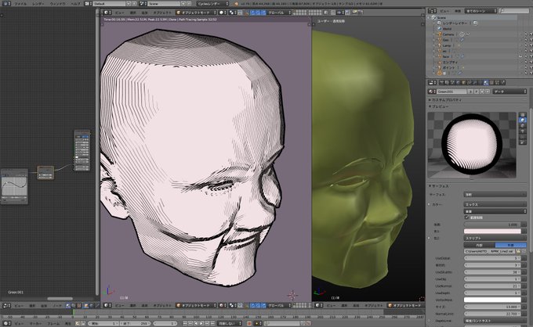Open the 色1 pink color swatch
Screen dimensions: 533x327
(492, 231)
